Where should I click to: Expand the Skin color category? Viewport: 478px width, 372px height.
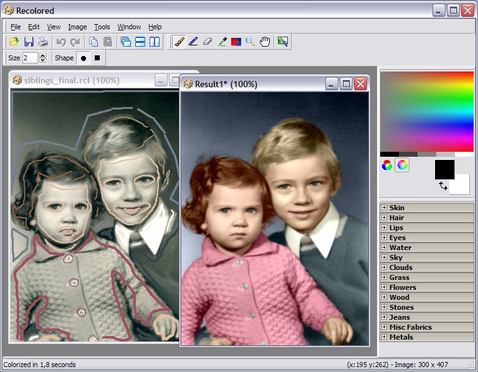[385, 208]
